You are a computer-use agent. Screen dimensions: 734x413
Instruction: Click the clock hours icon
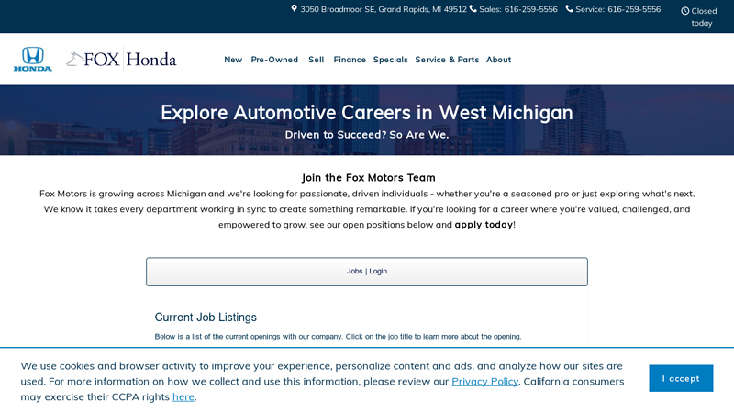coord(684,11)
